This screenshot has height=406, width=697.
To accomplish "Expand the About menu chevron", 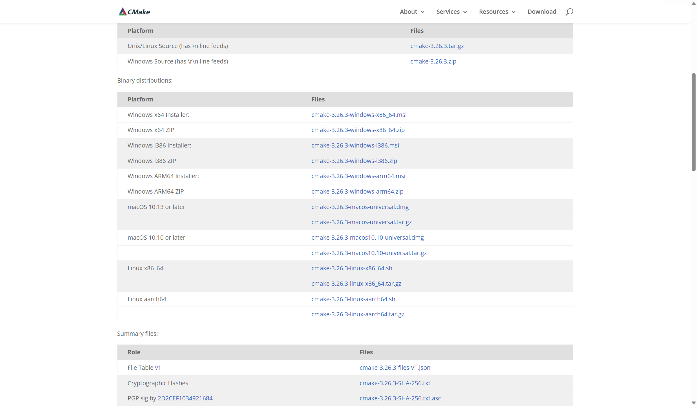I will (x=422, y=12).
